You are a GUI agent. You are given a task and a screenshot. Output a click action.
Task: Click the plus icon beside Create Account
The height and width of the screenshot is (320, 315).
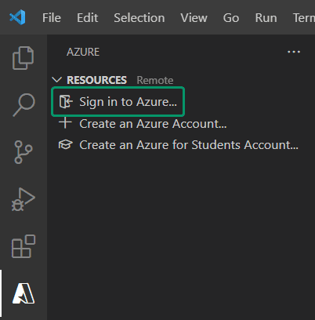pyautogui.click(x=65, y=123)
